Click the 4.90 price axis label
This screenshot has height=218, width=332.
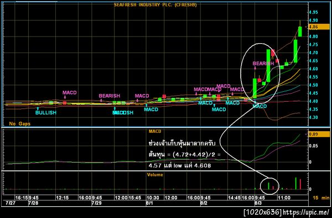point(313,20)
